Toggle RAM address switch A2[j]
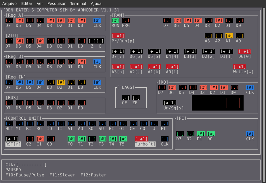Viewport: 266px width, 183px height. (x=136, y=67)
